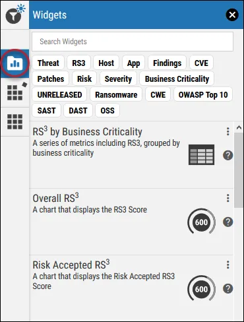Click description 'A series of metrics including RS3'
This screenshot has width=244, height=322.
[106, 148]
